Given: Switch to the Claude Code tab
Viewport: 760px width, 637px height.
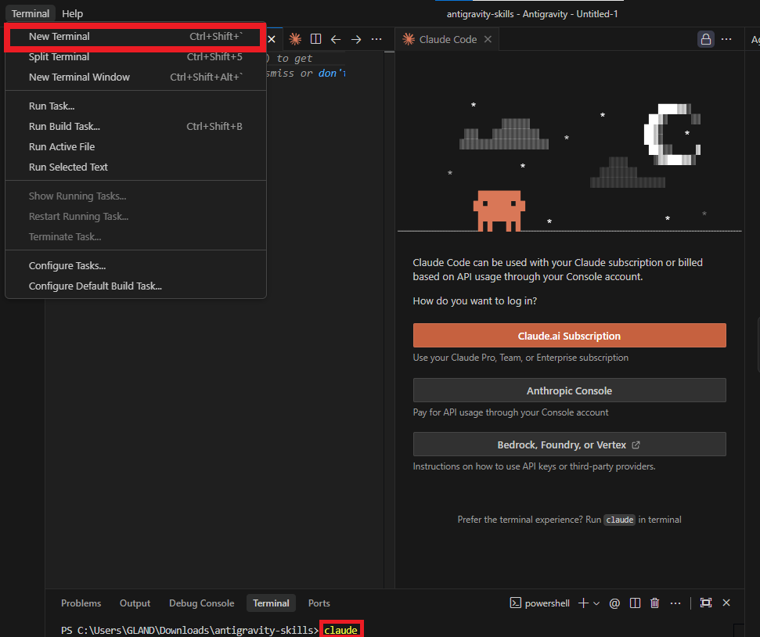Looking at the screenshot, I should tap(448, 39).
